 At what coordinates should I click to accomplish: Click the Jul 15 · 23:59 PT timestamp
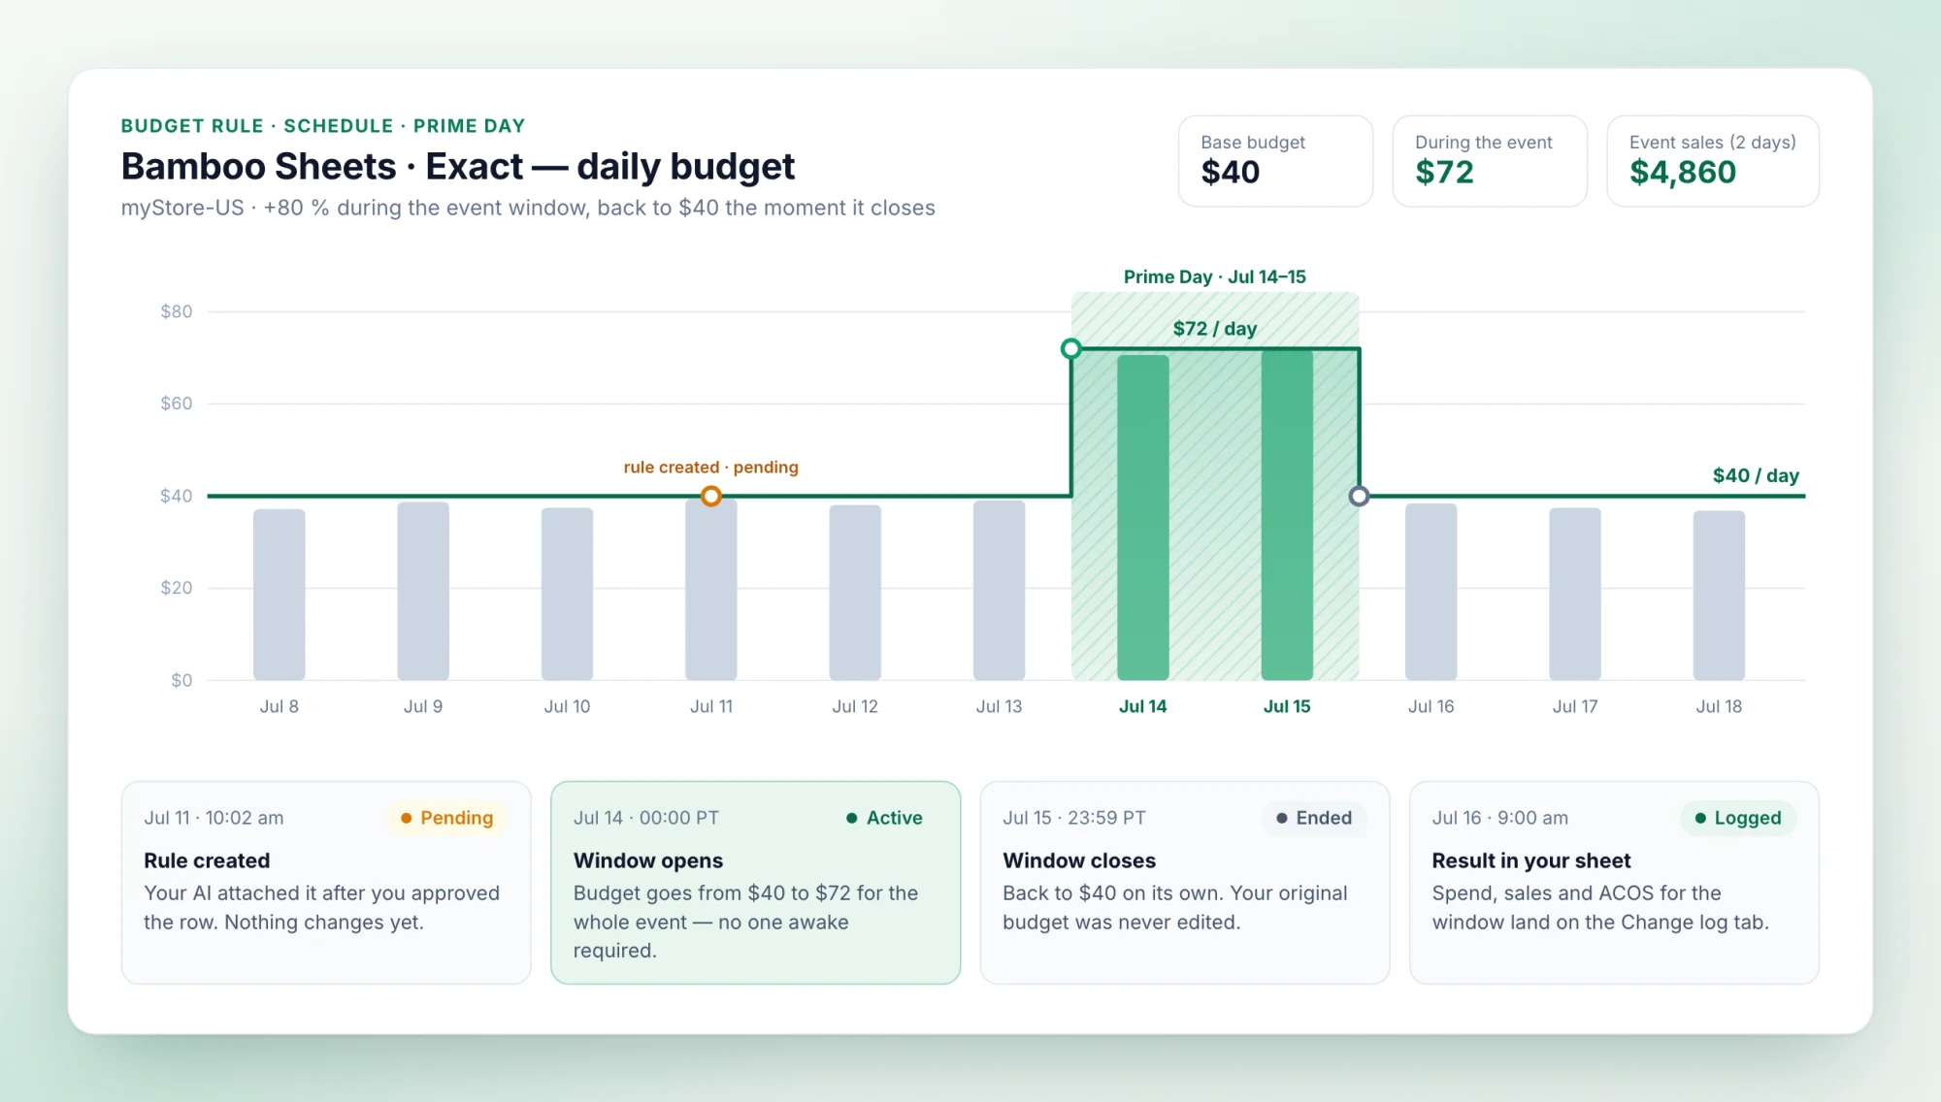[x=1074, y=818]
